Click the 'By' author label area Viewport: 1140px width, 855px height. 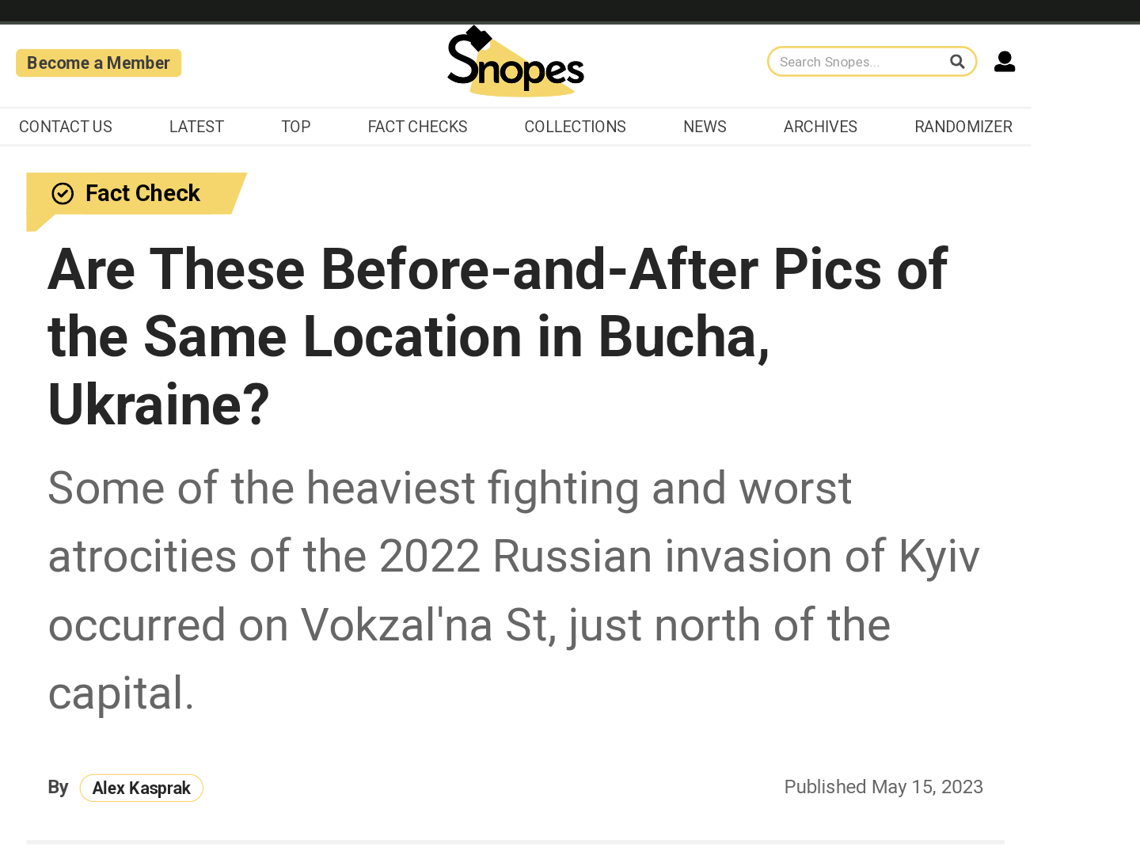[58, 787]
